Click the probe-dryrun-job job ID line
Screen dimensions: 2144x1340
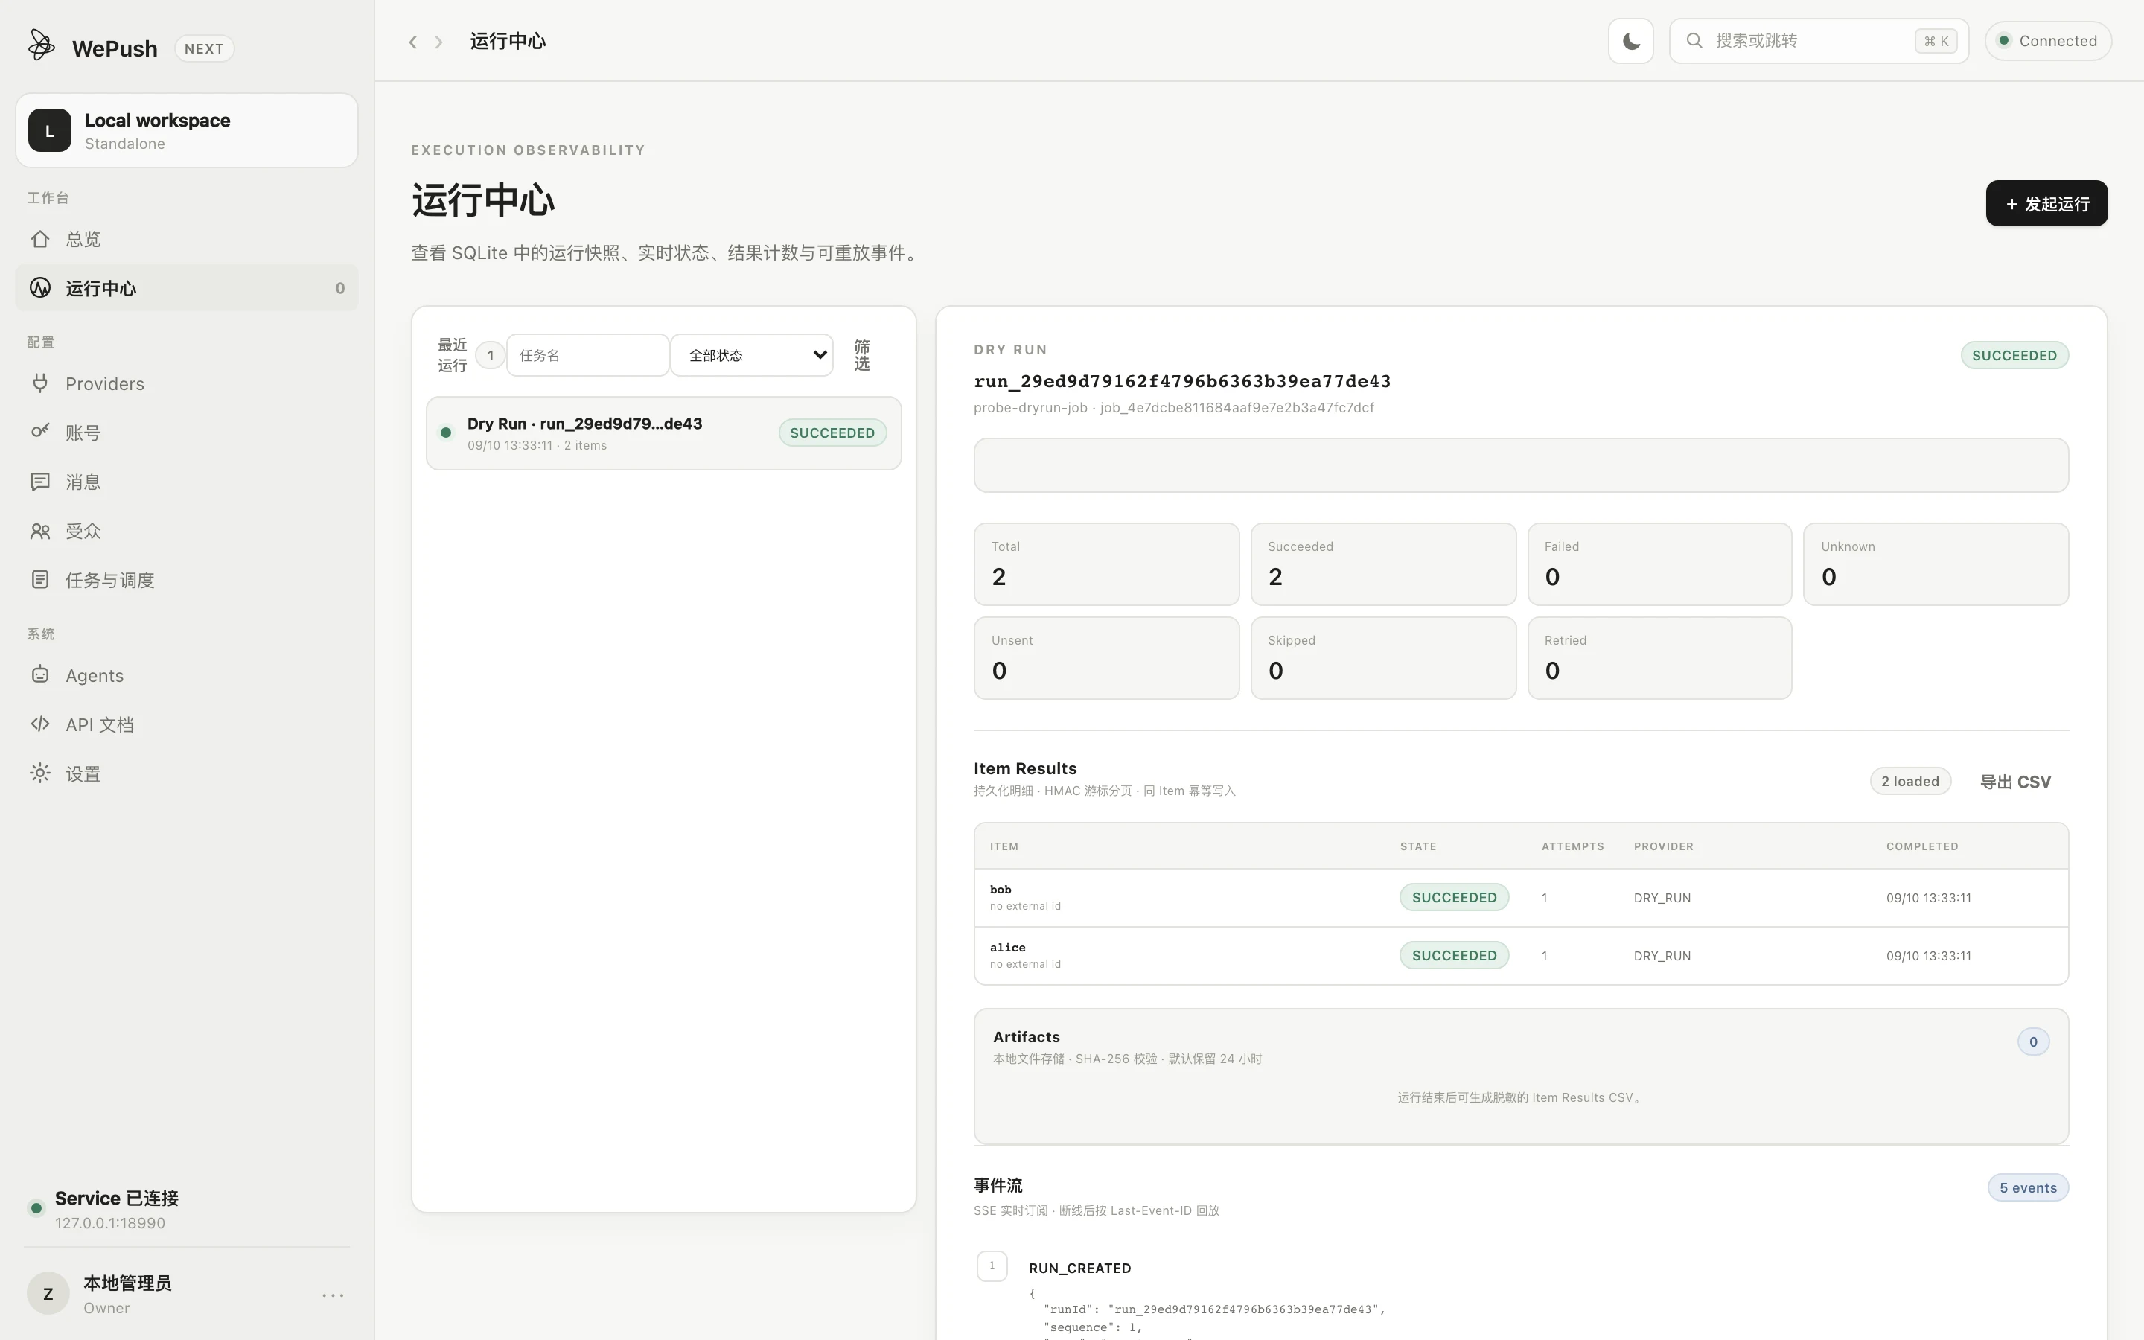click(1174, 408)
